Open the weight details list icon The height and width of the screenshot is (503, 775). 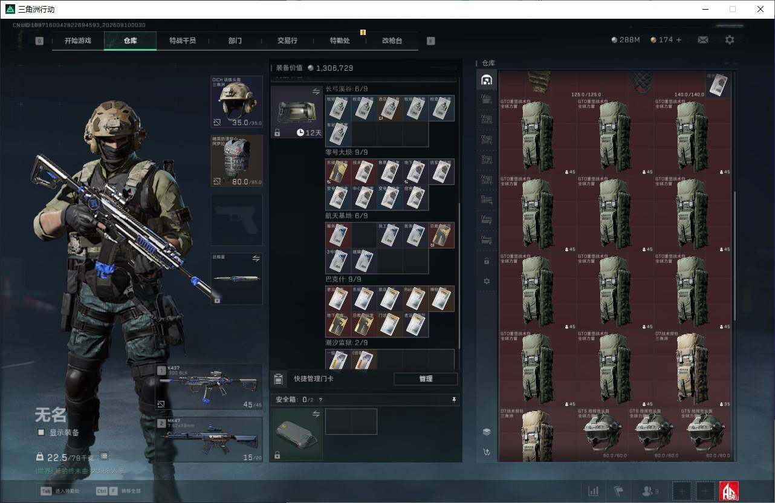pyautogui.click(x=104, y=456)
